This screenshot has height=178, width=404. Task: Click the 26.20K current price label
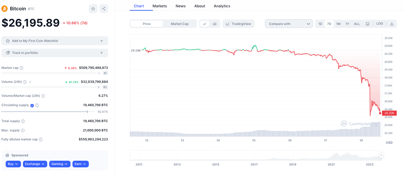[x=389, y=113]
